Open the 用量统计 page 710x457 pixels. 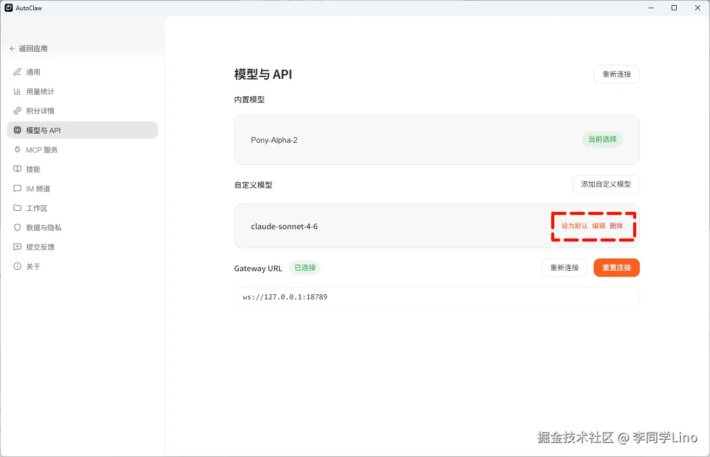pos(82,92)
